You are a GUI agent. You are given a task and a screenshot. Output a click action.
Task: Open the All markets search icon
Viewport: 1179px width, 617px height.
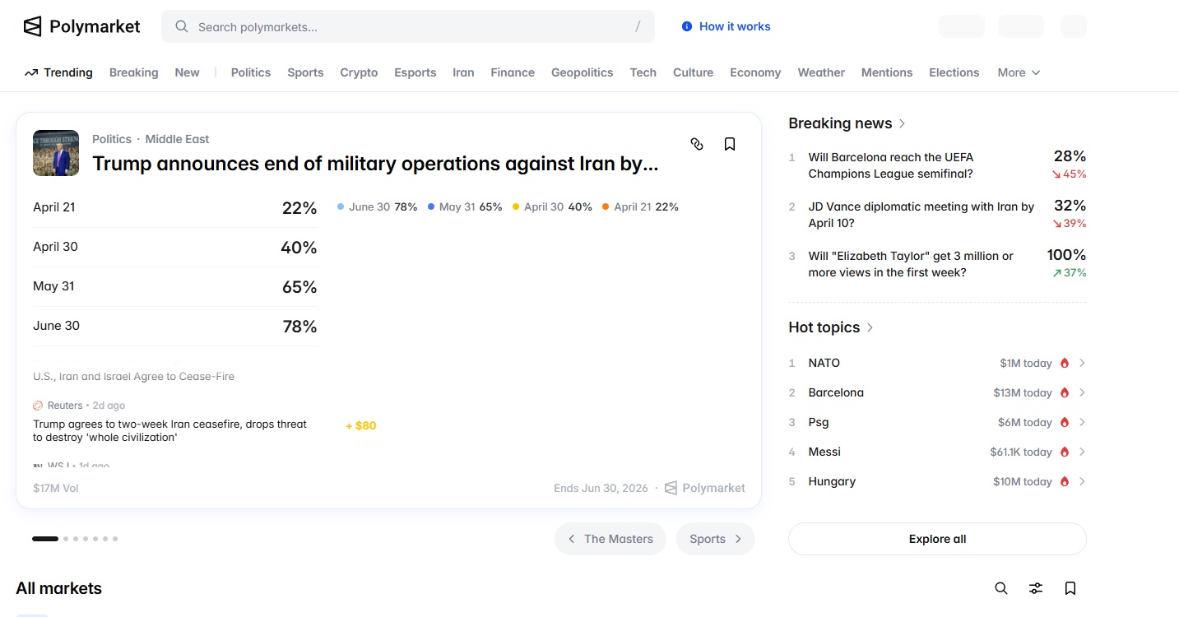point(1000,588)
